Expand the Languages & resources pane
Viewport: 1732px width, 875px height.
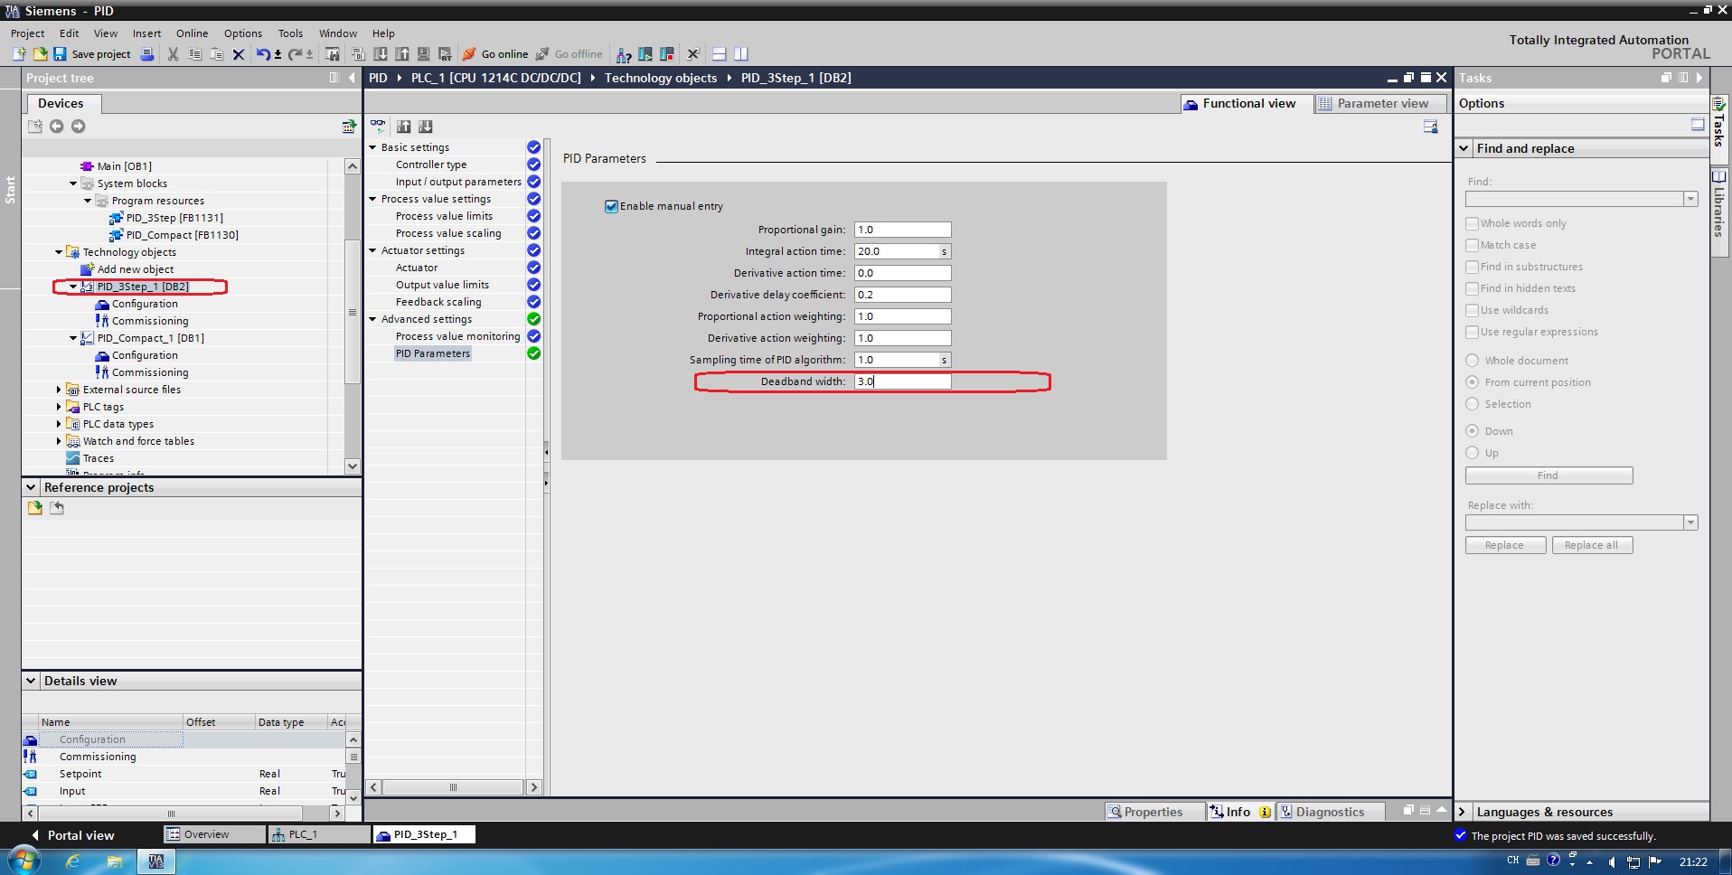coord(1463,812)
